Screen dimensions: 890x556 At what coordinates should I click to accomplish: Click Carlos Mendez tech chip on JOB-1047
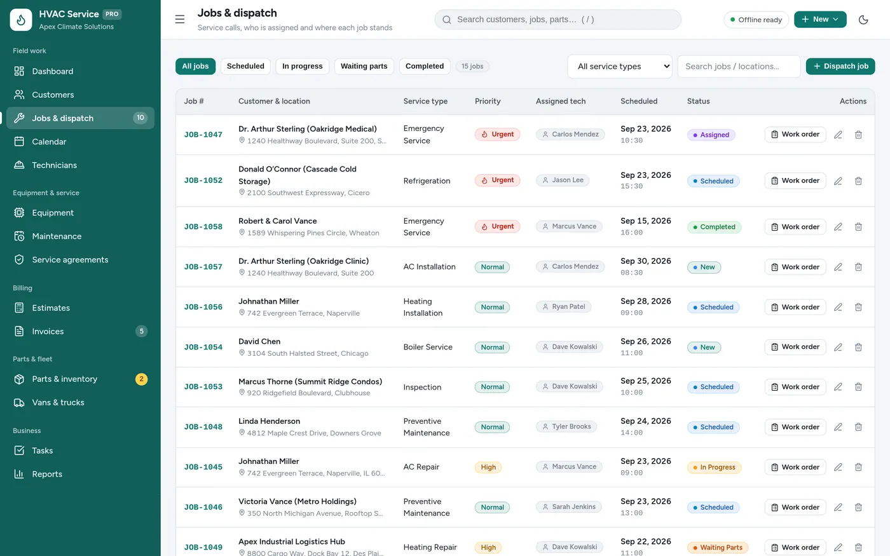tap(570, 135)
